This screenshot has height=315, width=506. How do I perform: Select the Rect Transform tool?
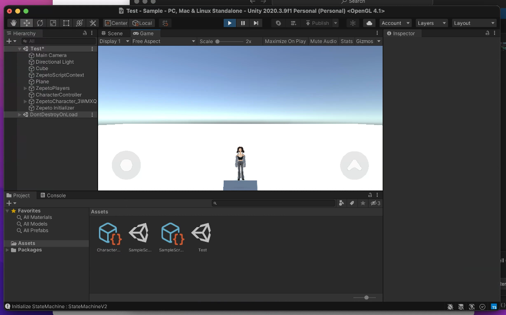(x=66, y=22)
